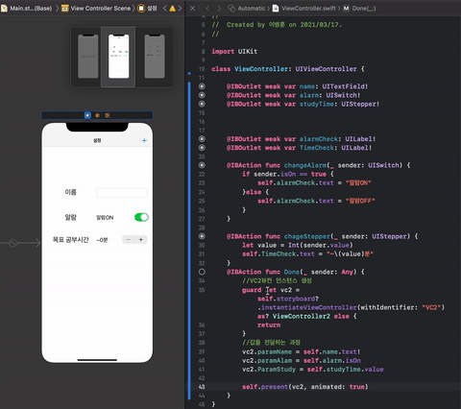The image size is (461, 409).
Task: Click the outlet connection circle for TimeCheck
Action: pyautogui.click(x=202, y=148)
